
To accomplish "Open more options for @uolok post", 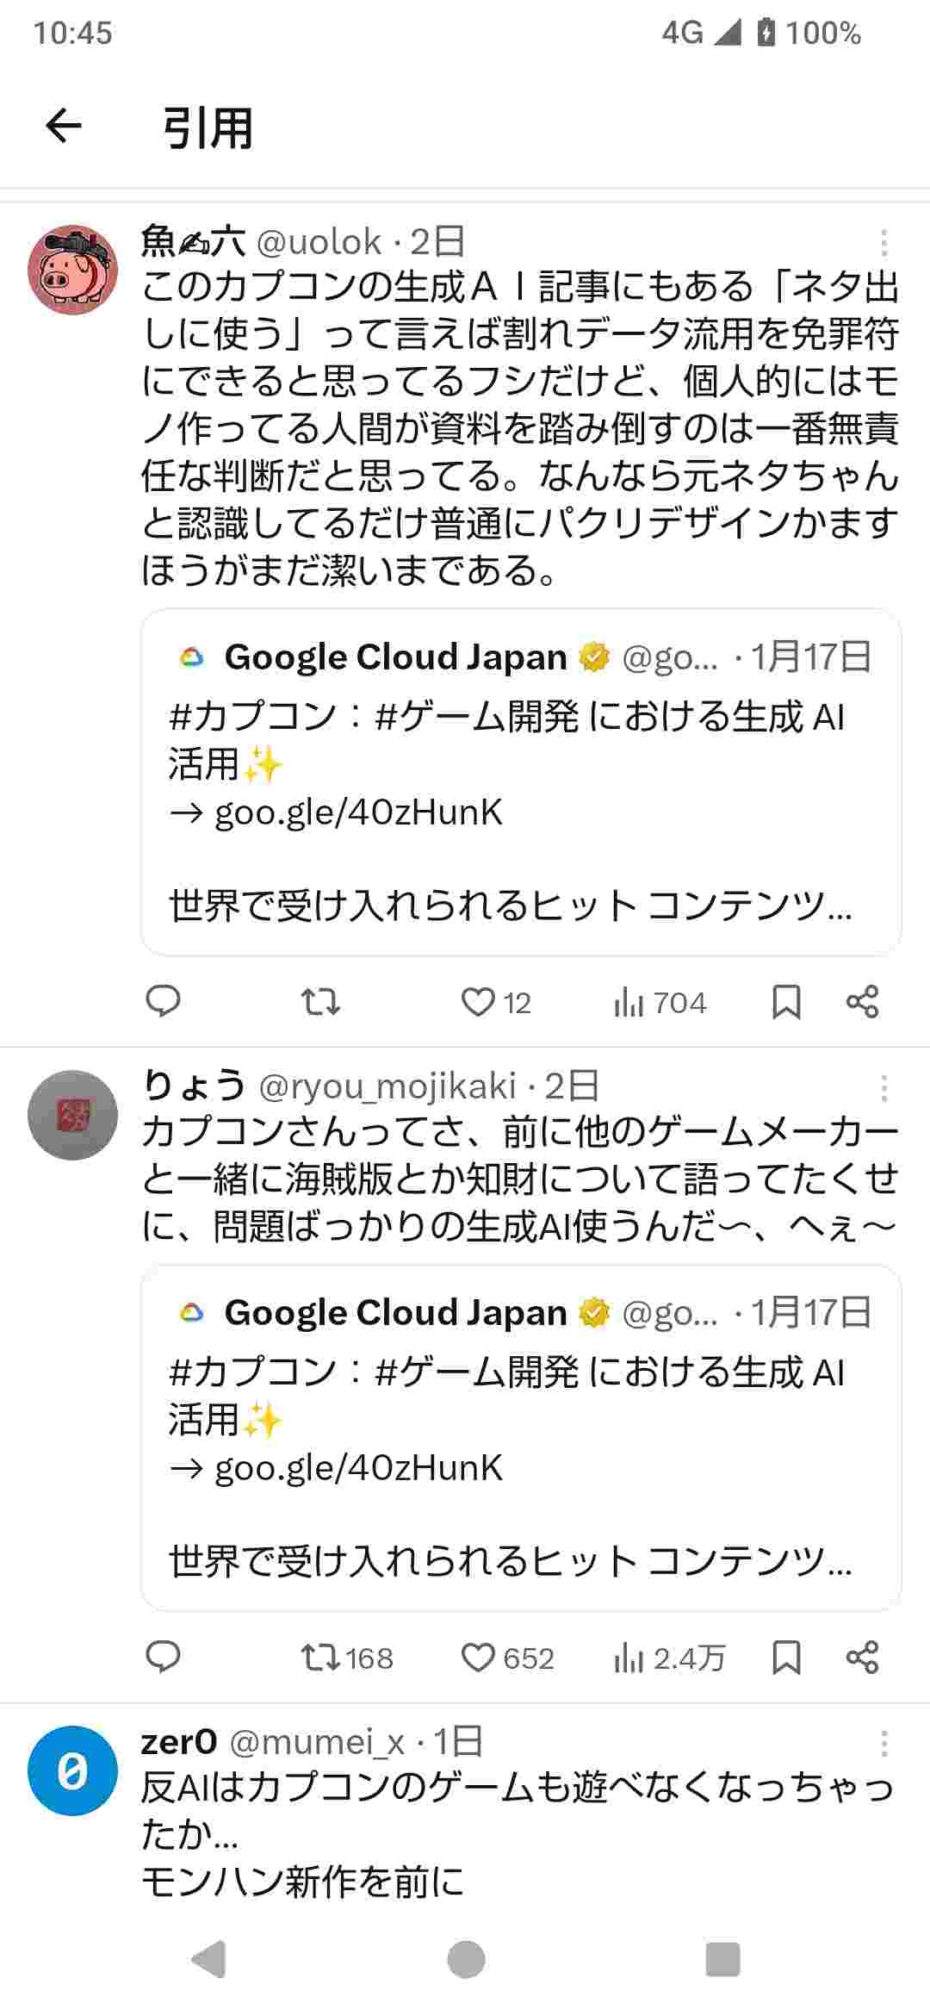I will [x=883, y=244].
